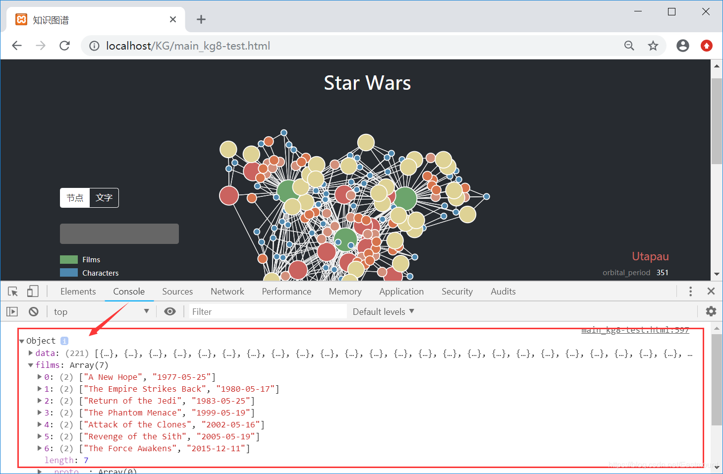Collapse the films array

click(x=31, y=365)
